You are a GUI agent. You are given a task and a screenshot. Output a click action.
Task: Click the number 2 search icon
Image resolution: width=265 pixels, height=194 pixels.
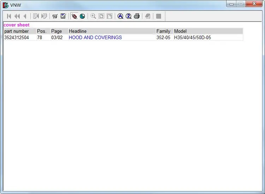(x=129, y=16)
